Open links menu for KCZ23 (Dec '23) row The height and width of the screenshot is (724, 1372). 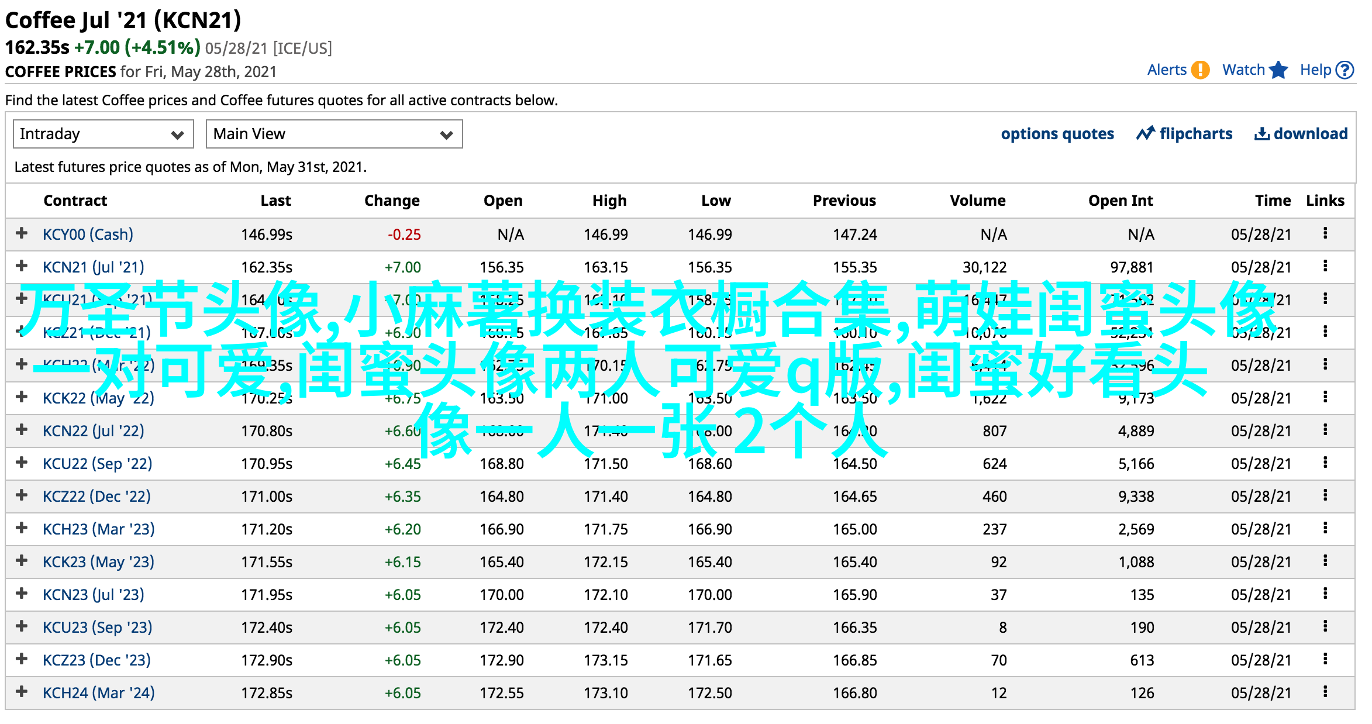click(1325, 659)
